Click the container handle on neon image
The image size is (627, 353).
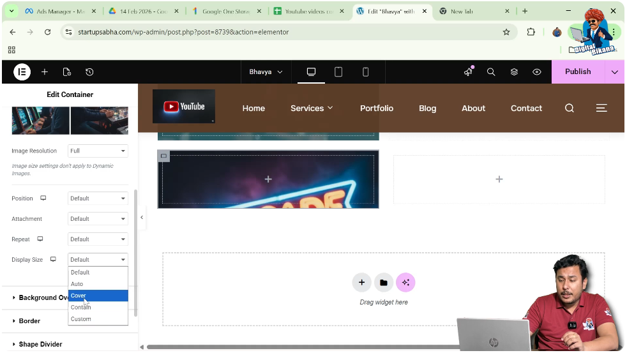(163, 156)
